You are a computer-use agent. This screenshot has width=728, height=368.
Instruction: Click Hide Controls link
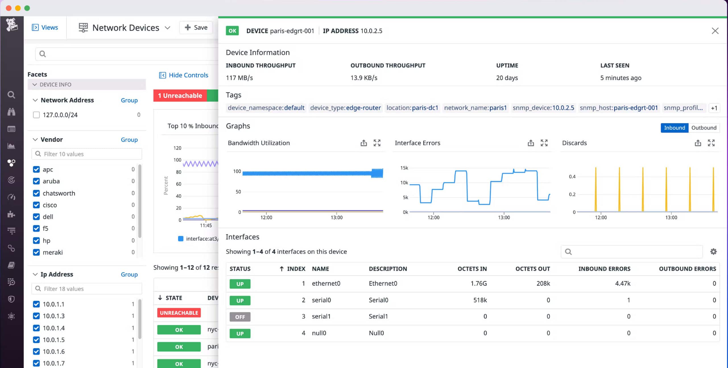pos(184,75)
